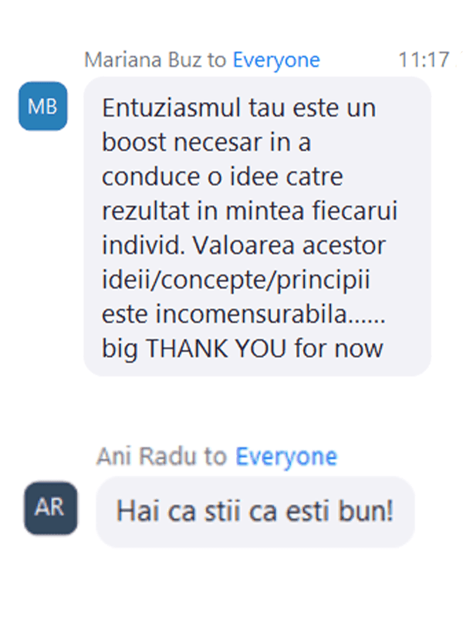This screenshot has height=618, width=463.
Task: Open the Everyone link beside Mariana Buz
Action: tap(276, 60)
